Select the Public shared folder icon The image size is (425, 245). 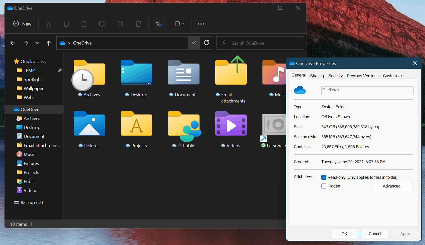(x=184, y=126)
